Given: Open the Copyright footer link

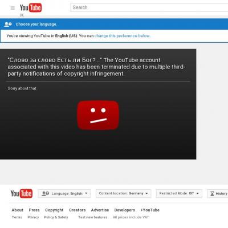Looking at the screenshot, I should click(x=54, y=210).
